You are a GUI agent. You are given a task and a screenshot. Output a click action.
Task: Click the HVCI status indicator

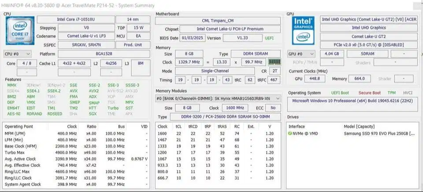[x=408, y=93]
